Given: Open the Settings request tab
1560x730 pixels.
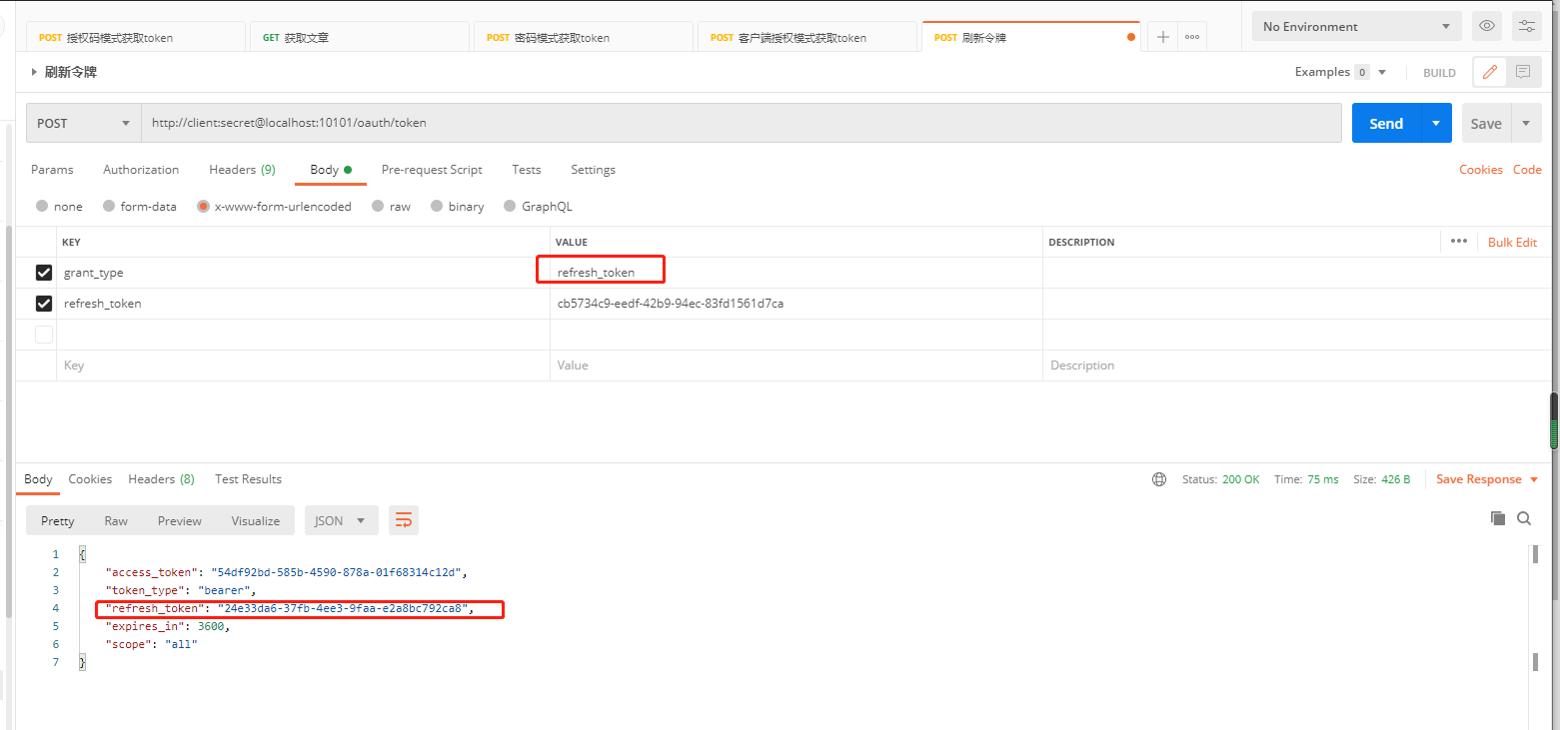Looking at the screenshot, I should (x=593, y=170).
